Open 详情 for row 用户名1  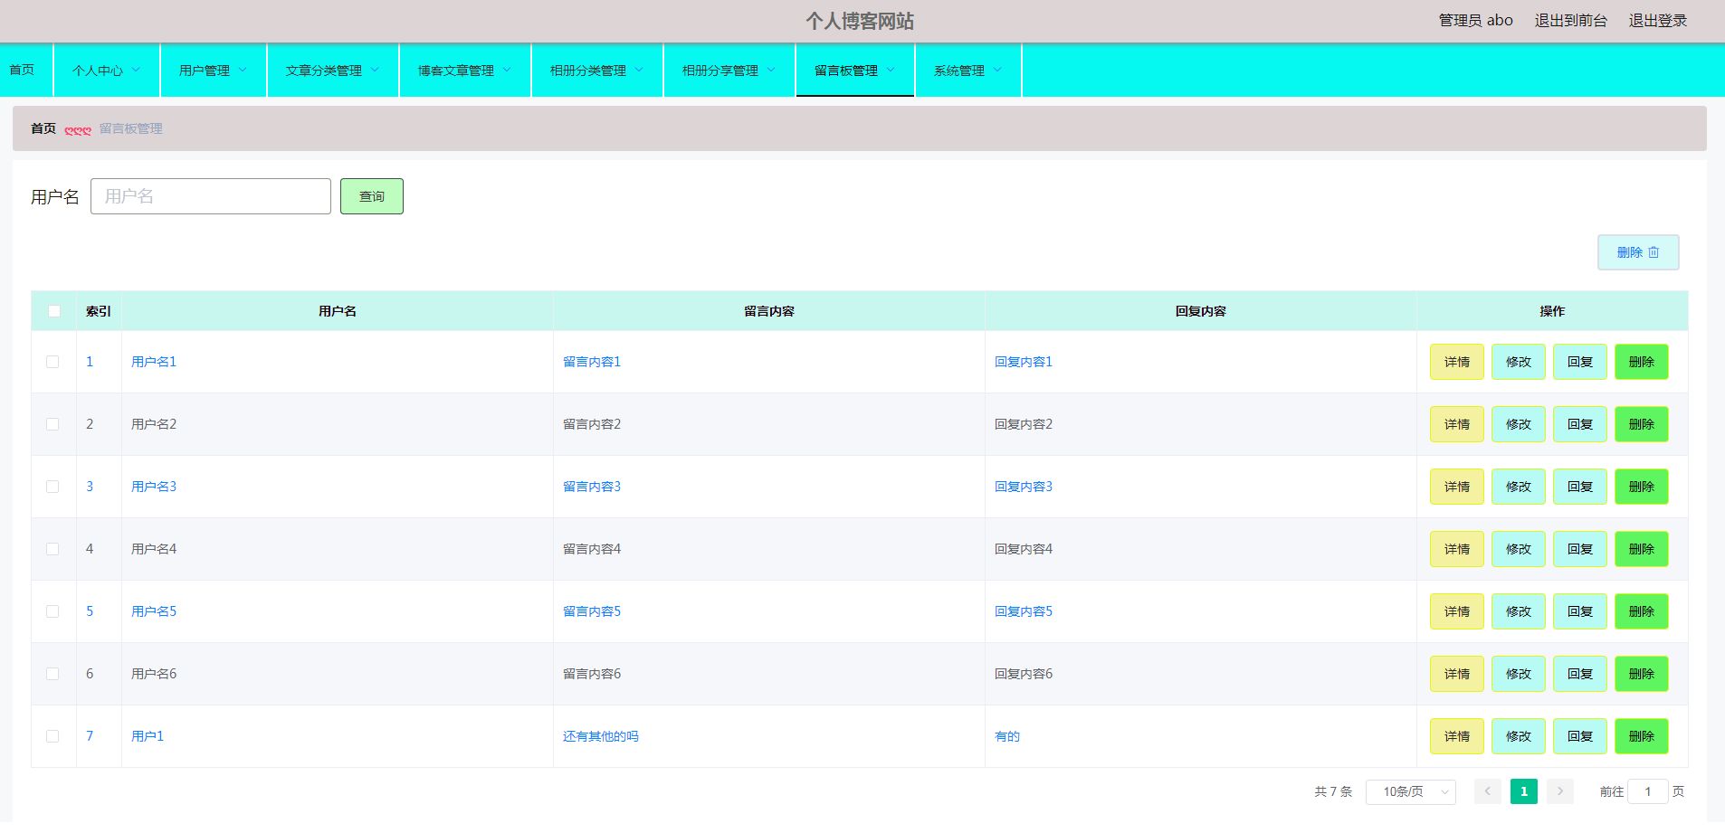pos(1457,362)
